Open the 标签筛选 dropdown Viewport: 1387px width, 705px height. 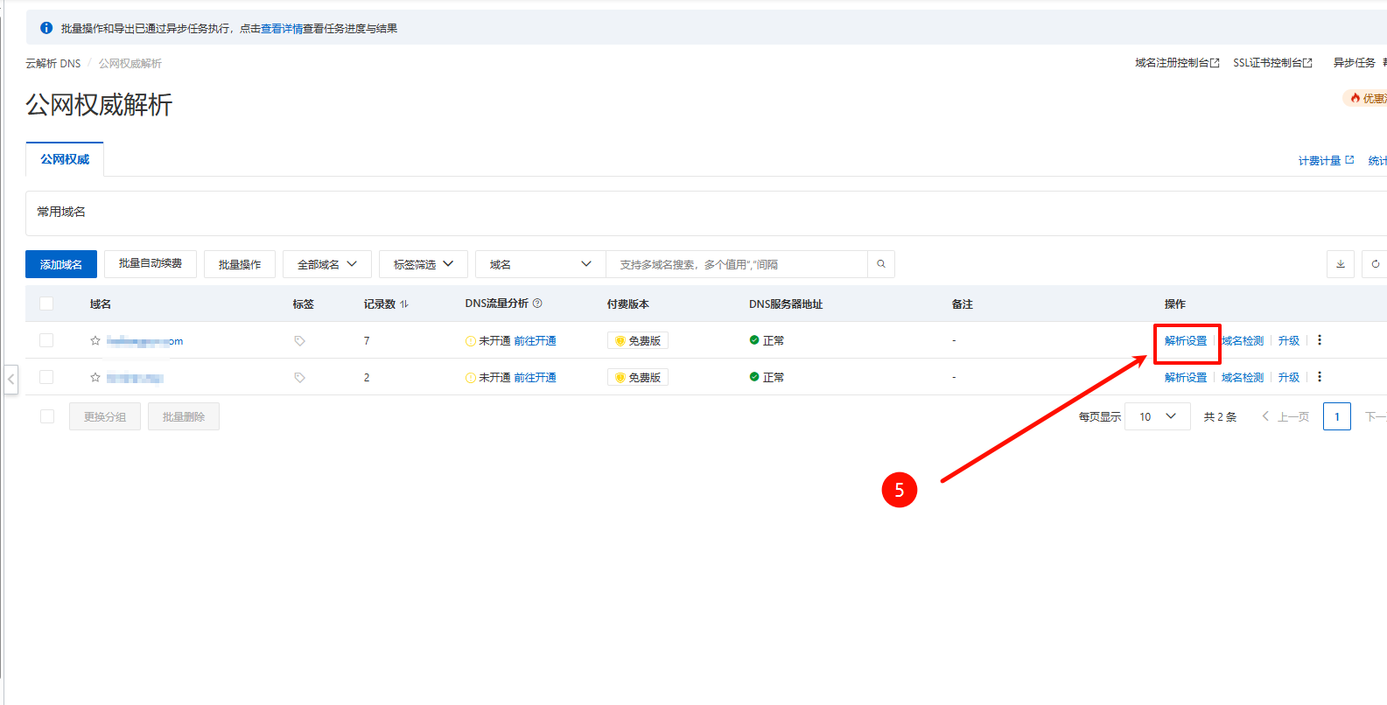(x=423, y=264)
